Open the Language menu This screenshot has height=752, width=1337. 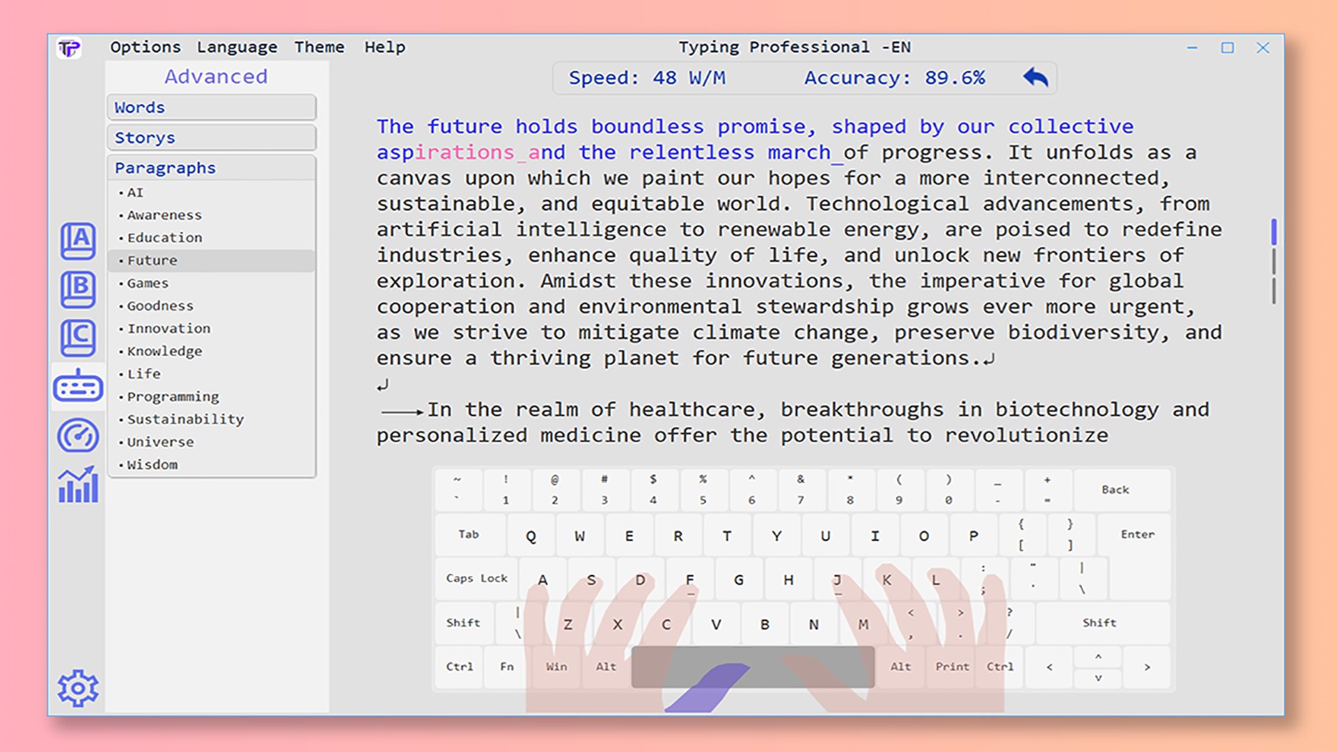pos(237,47)
